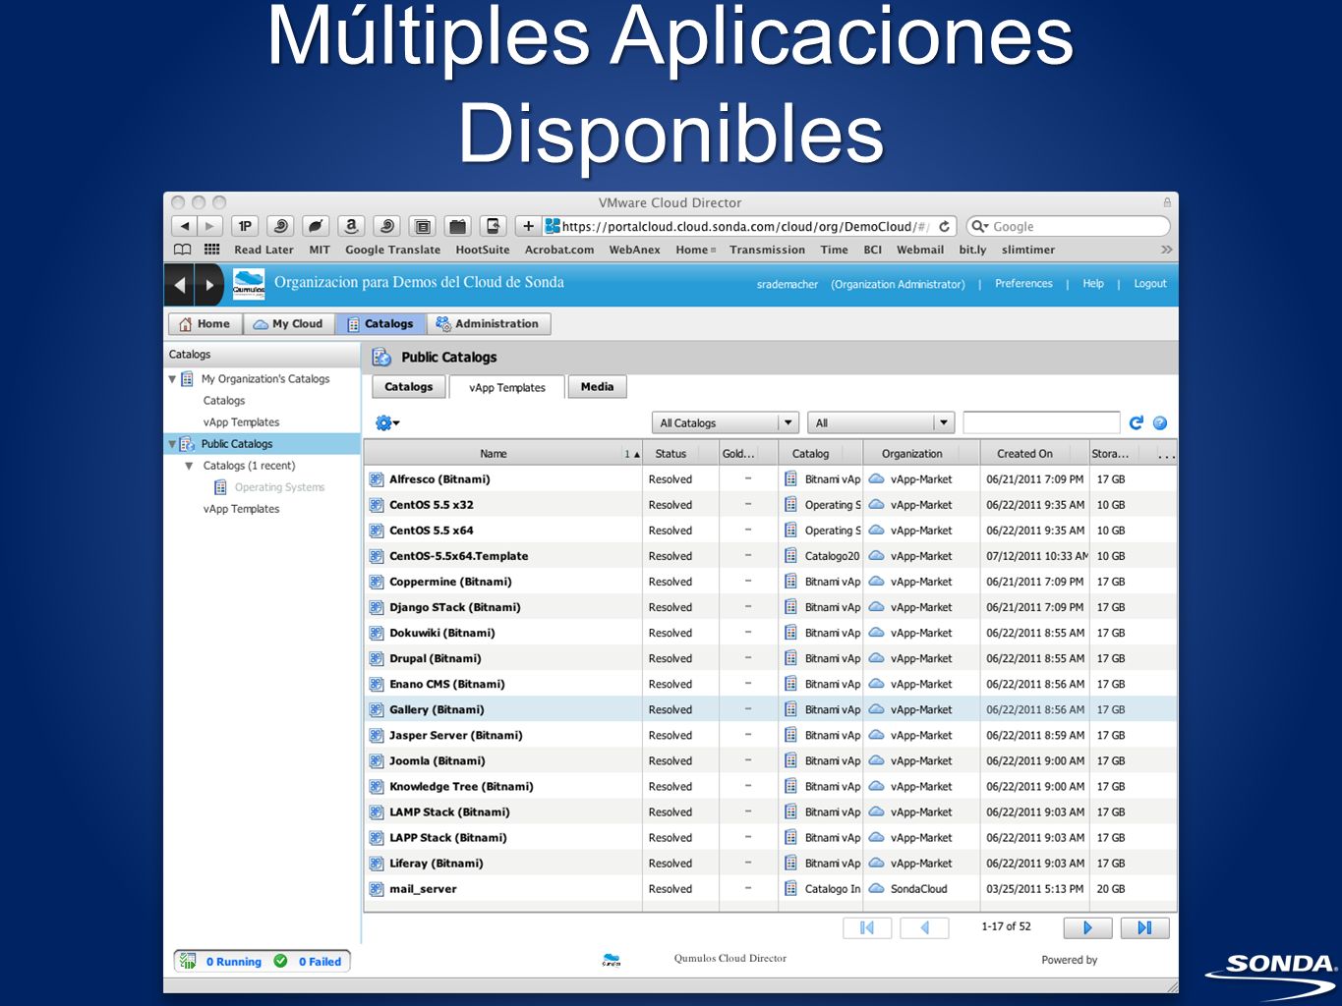Click the catalog icon in Drupal (Bitnami) row
Screen dimensions: 1342x1006
790,658
